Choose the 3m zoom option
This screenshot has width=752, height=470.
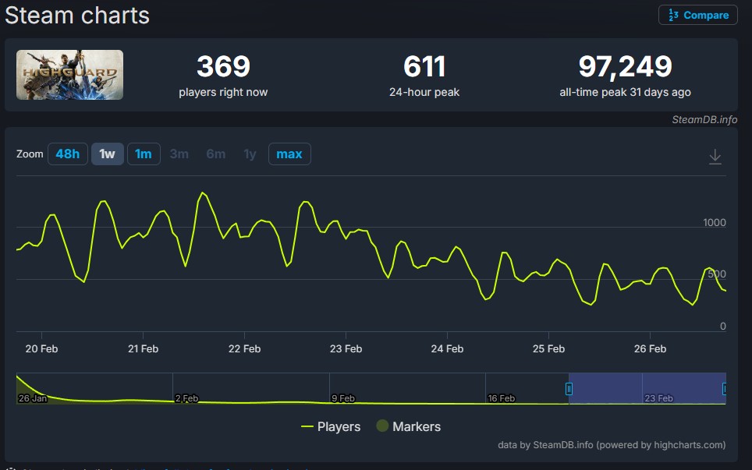click(x=179, y=154)
